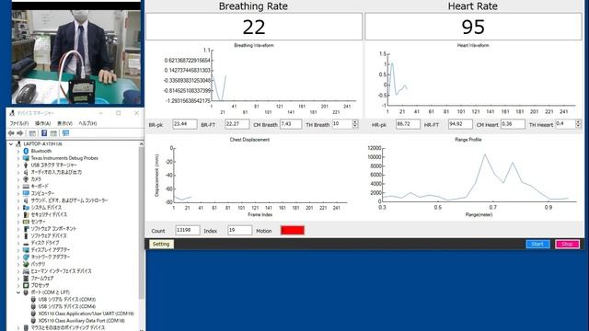Expand the ヒューマン インターフェイス デバイス node
589x331 pixels.
(x=18, y=271)
